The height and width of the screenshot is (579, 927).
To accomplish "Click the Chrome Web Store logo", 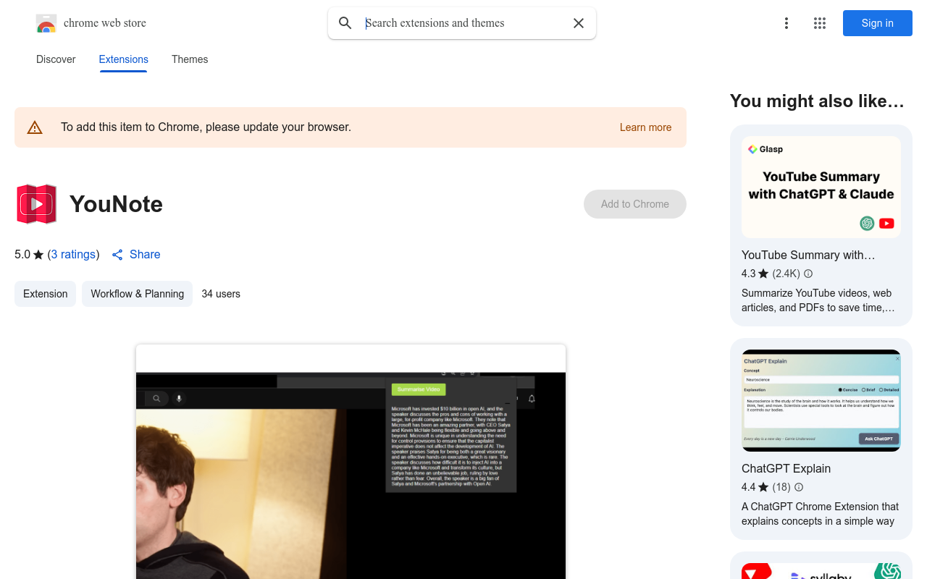I will click(46, 23).
